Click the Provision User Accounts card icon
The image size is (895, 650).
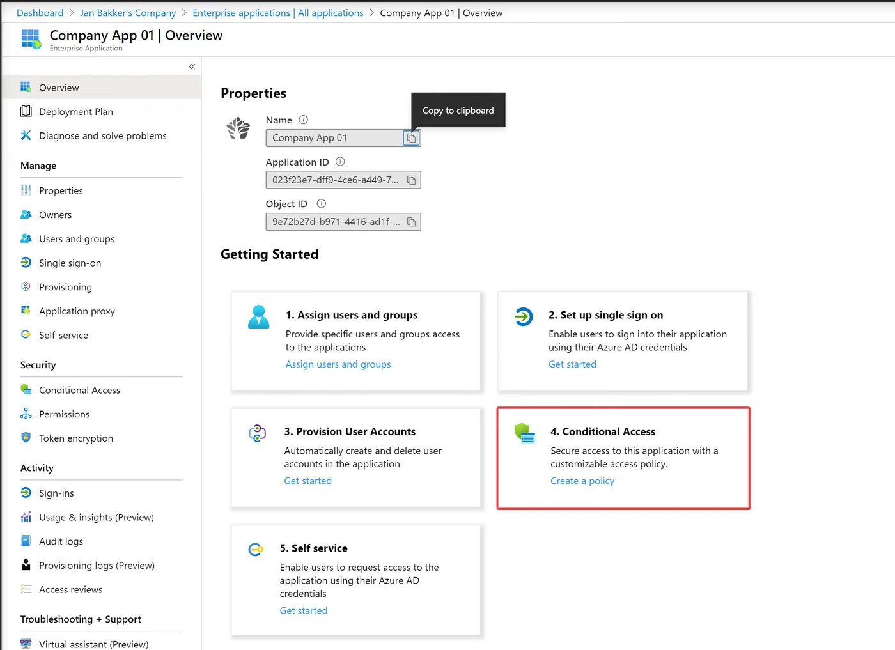258,433
